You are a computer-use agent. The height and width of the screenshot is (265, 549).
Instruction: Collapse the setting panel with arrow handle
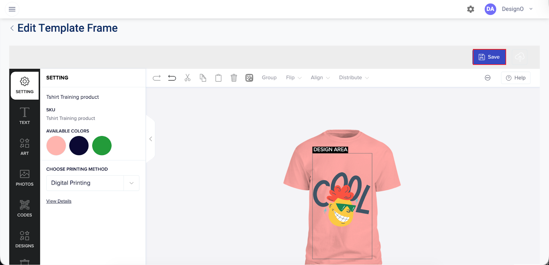point(151,139)
